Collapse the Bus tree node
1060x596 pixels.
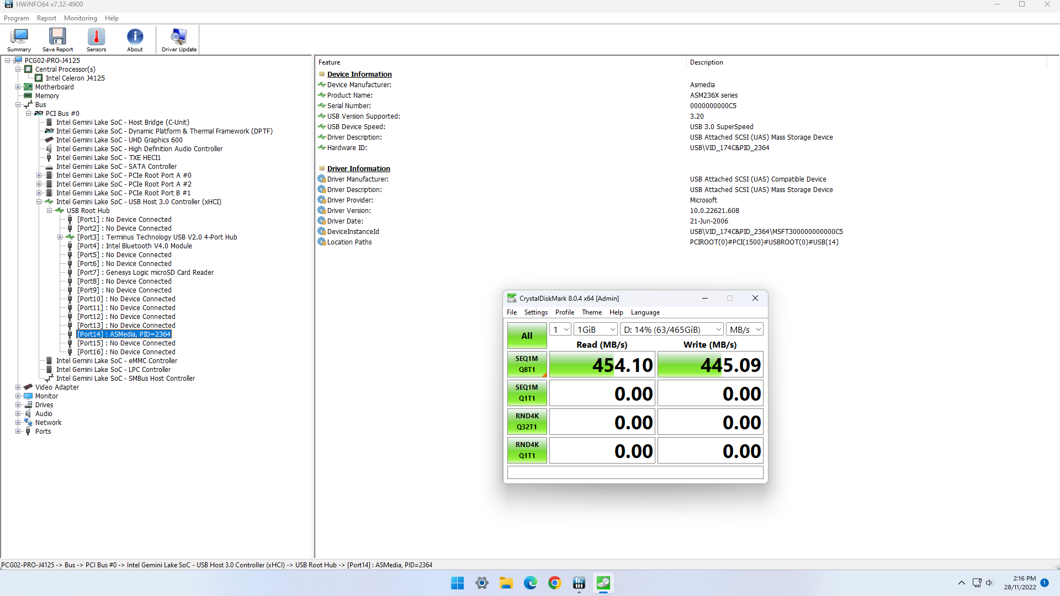pos(18,105)
